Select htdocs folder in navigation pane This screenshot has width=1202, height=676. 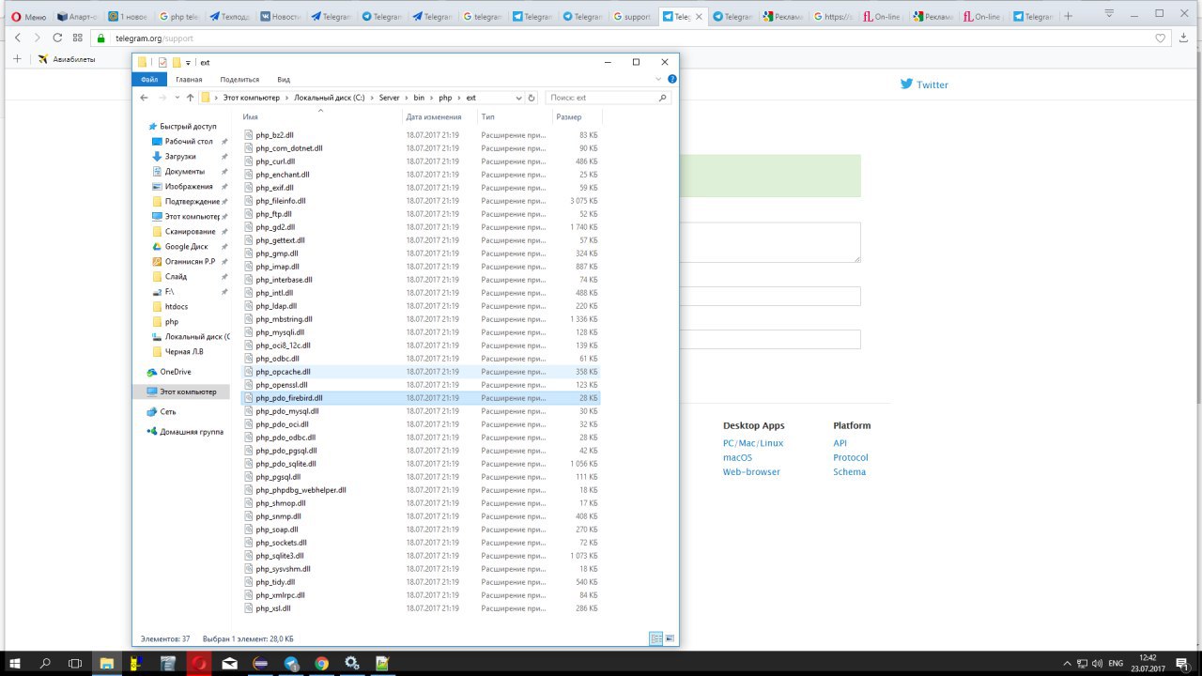click(177, 306)
